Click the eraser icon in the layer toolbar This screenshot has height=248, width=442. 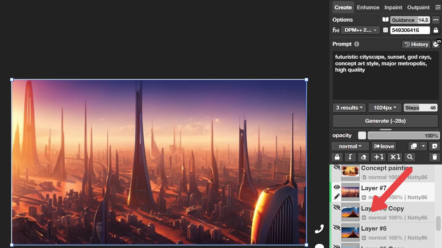(x=363, y=157)
